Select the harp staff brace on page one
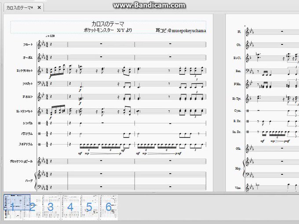Screen dimensions: 299x224 click(36, 181)
